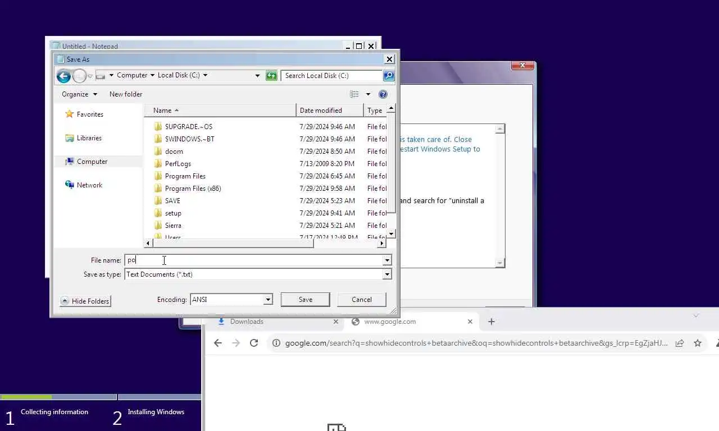The height and width of the screenshot is (431, 719).
Task: Click scroll down arrow in Windows Setup text box
Action: (x=500, y=263)
